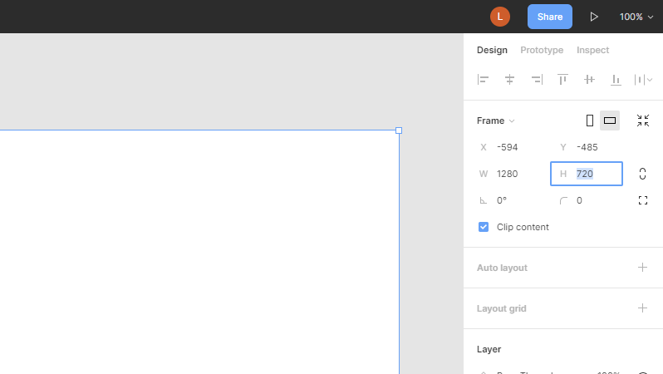
Task: Switch to the Design tab
Action: click(492, 50)
